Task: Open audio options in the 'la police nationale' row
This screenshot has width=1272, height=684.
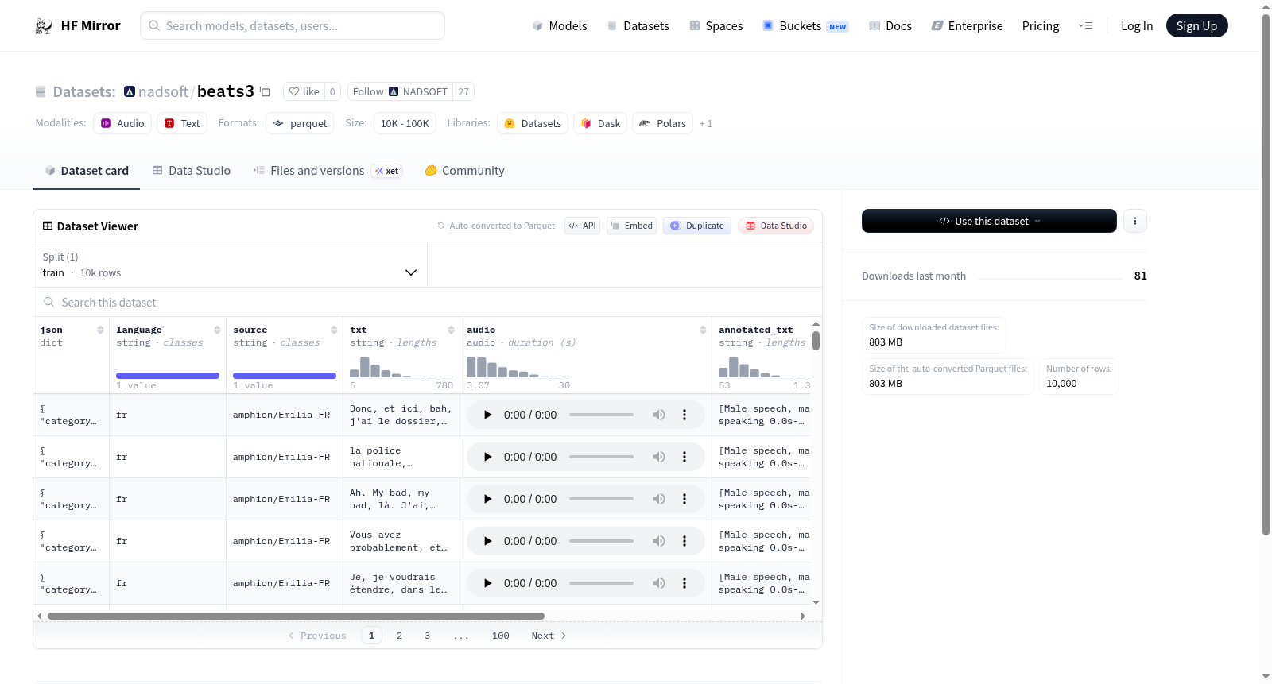Action: tap(684, 457)
